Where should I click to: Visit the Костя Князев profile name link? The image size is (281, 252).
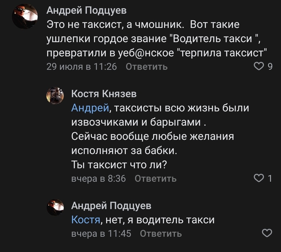(104, 94)
